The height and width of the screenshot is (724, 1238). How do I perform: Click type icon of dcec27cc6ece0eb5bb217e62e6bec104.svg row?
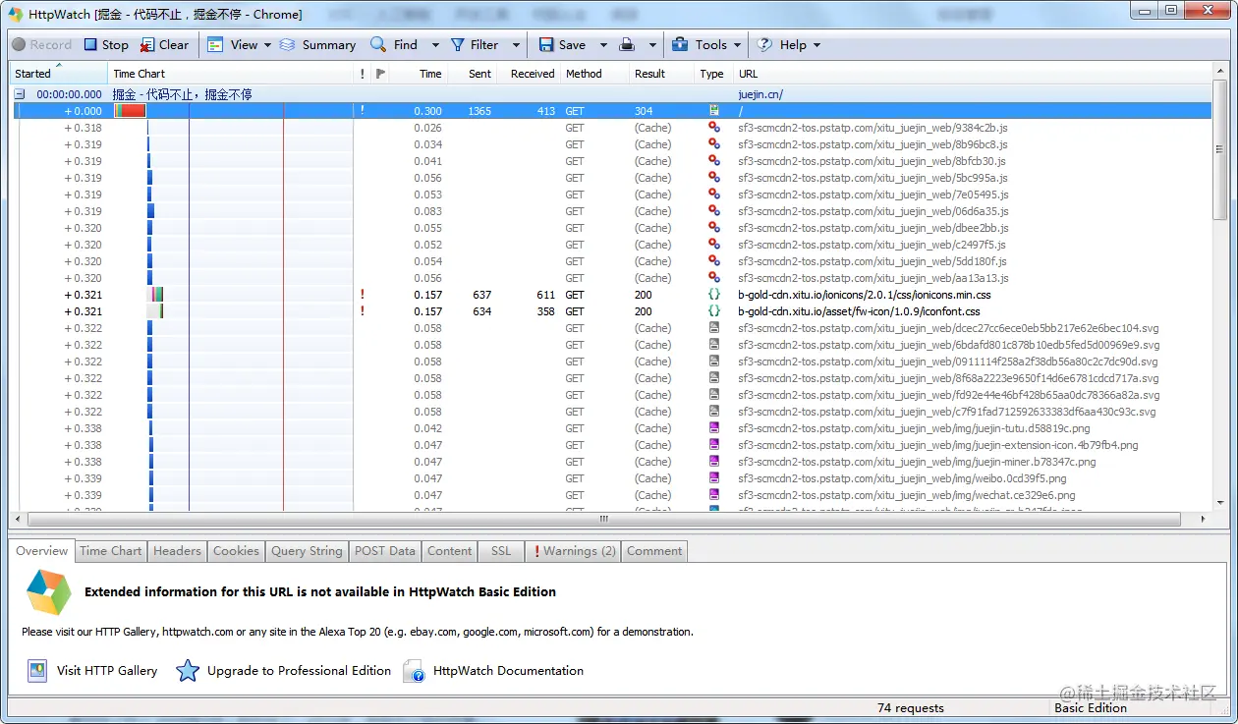[714, 328]
